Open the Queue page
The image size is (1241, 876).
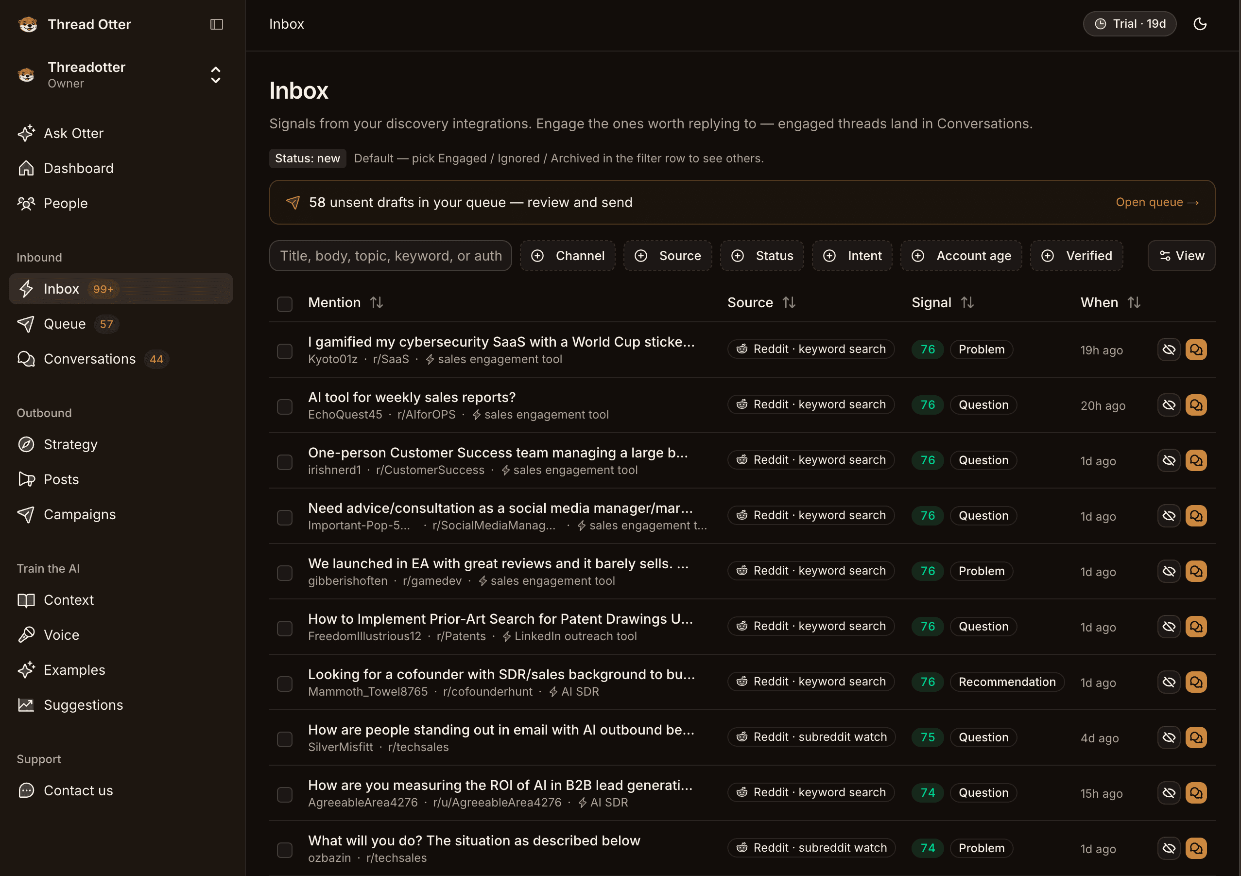(121, 324)
